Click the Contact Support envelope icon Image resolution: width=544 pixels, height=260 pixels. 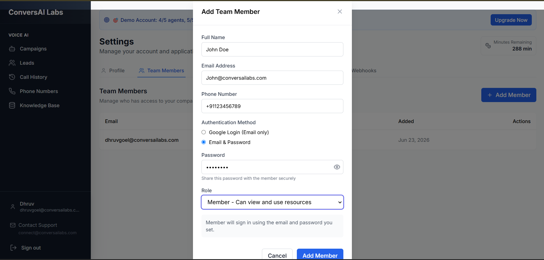pos(13,225)
